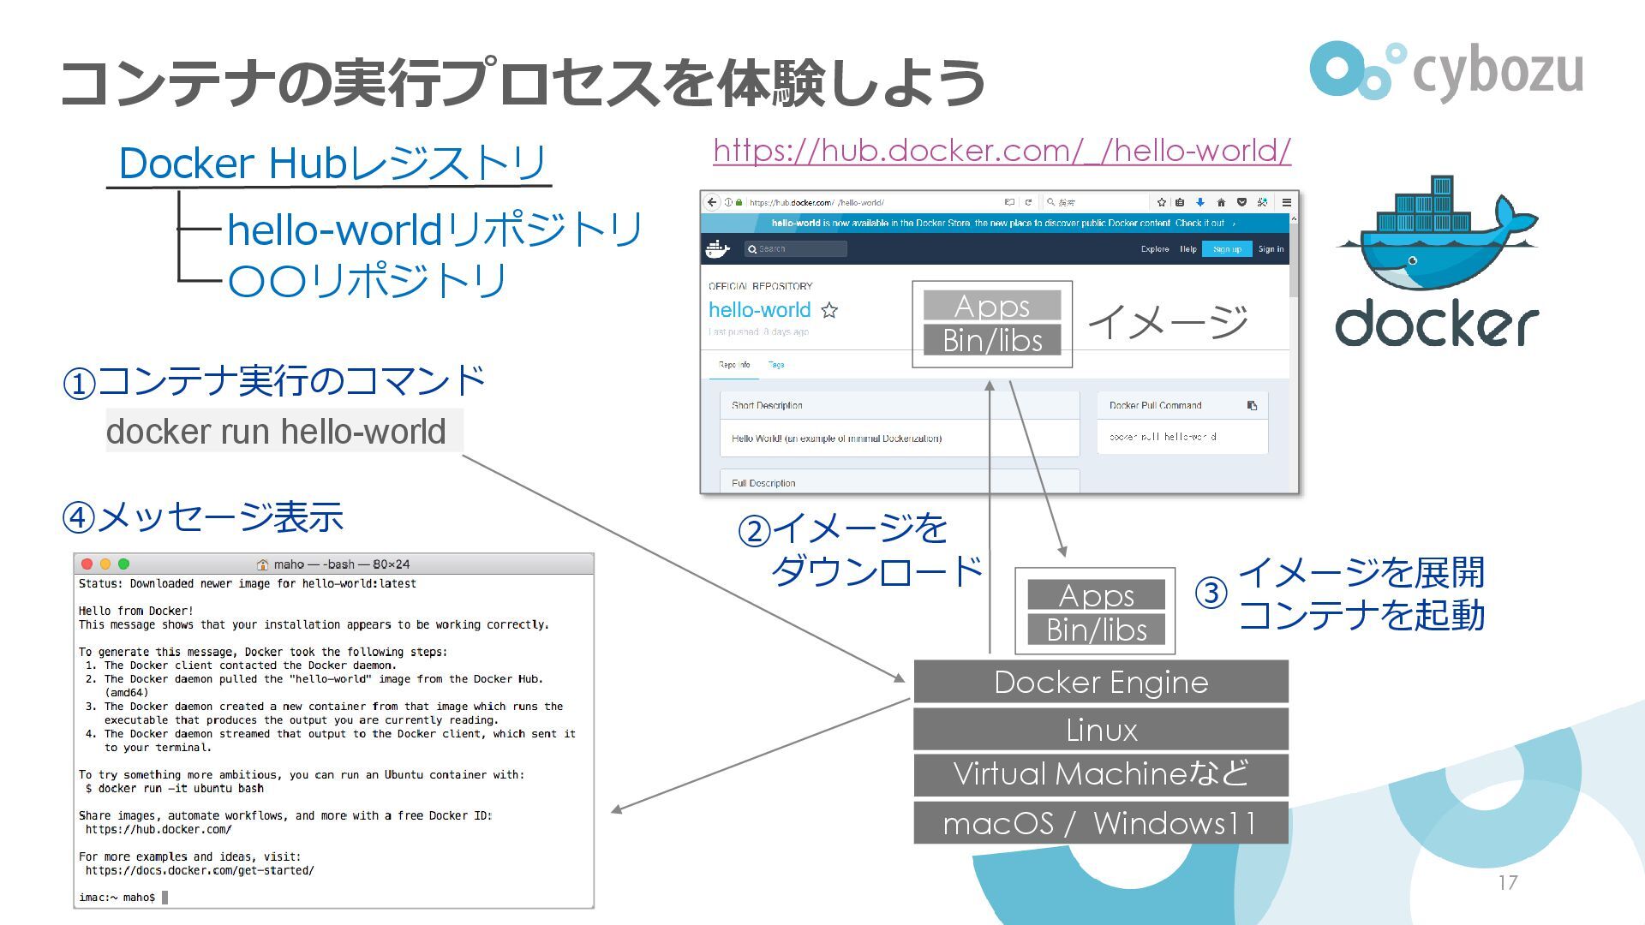Click the docker pull hello-world command text
The image size is (1645, 925).
pos(1163,437)
